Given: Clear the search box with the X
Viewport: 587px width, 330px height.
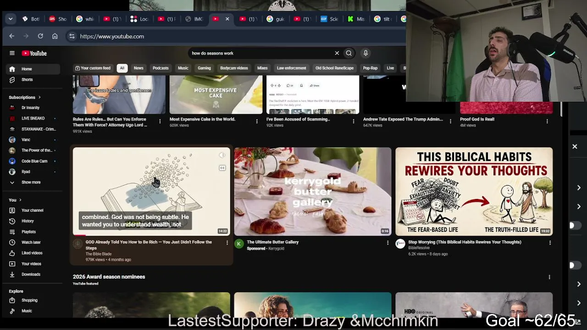Looking at the screenshot, I should pos(337,53).
